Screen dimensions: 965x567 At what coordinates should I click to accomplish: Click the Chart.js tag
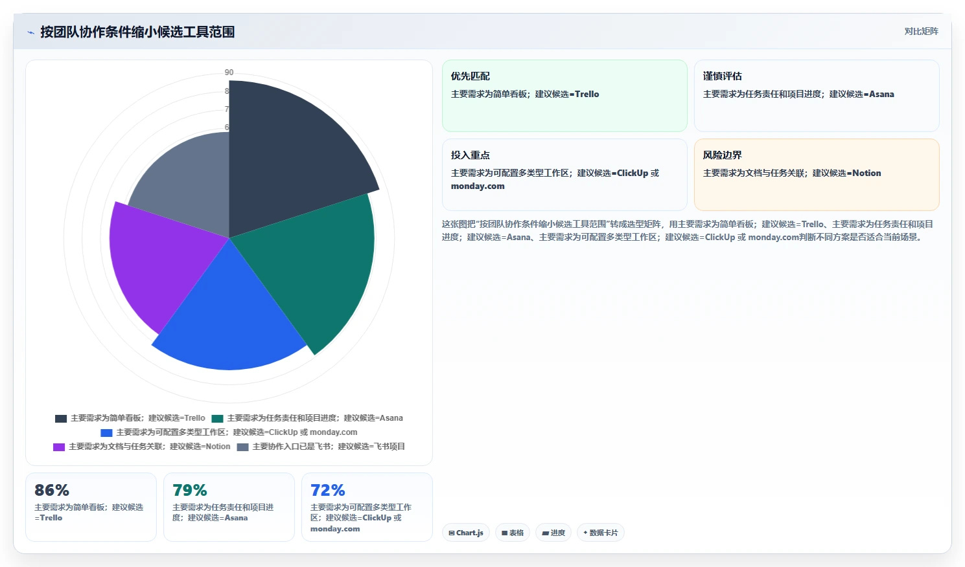466,533
